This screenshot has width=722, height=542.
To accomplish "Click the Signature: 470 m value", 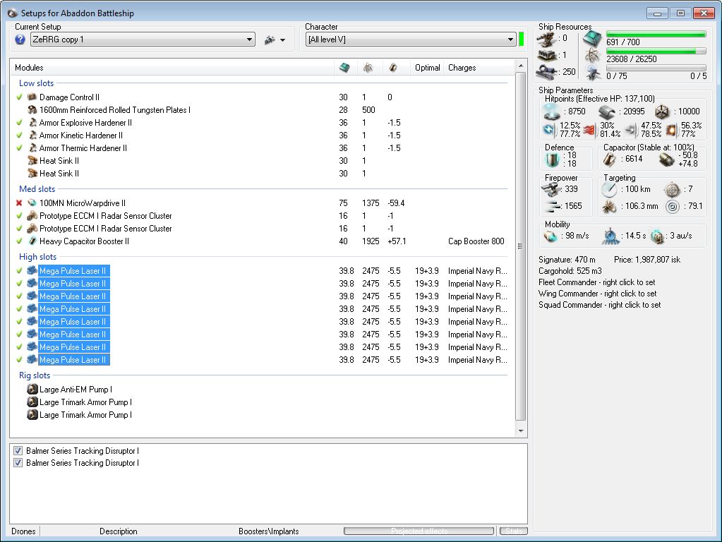I will tap(567, 260).
